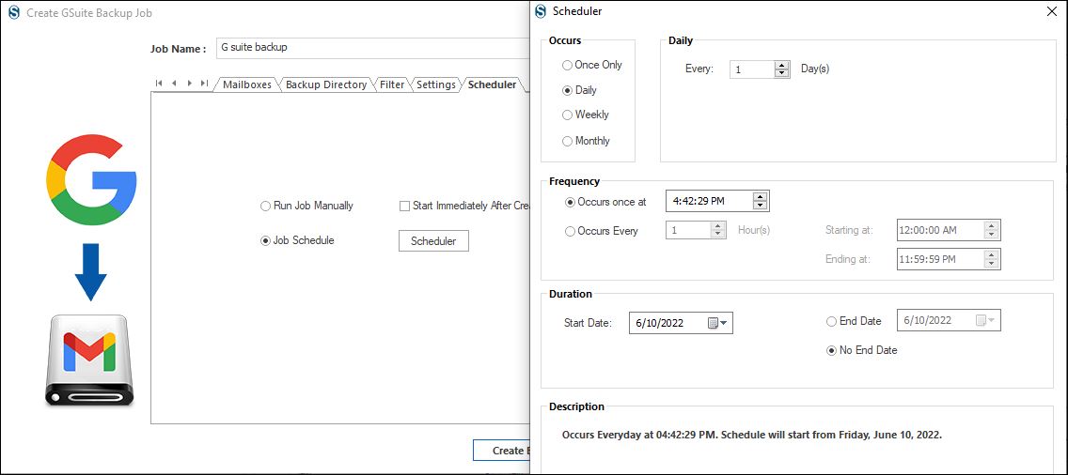Open the Scheduler button
The image size is (1068, 475).
point(433,241)
